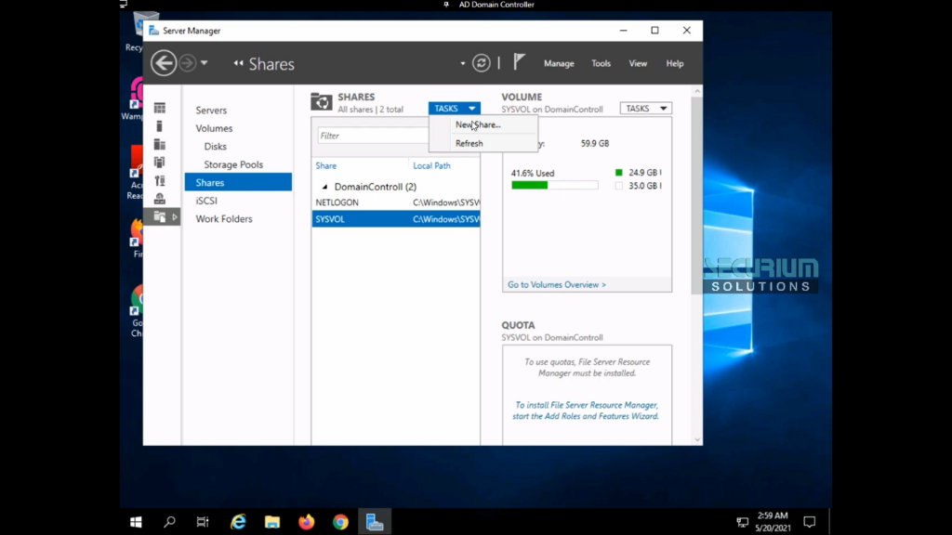Open the Notifications flag
The height and width of the screenshot is (535, 952).
[x=519, y=62]
